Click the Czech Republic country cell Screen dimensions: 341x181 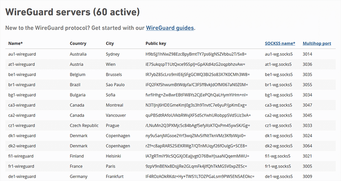click(84, 126)
